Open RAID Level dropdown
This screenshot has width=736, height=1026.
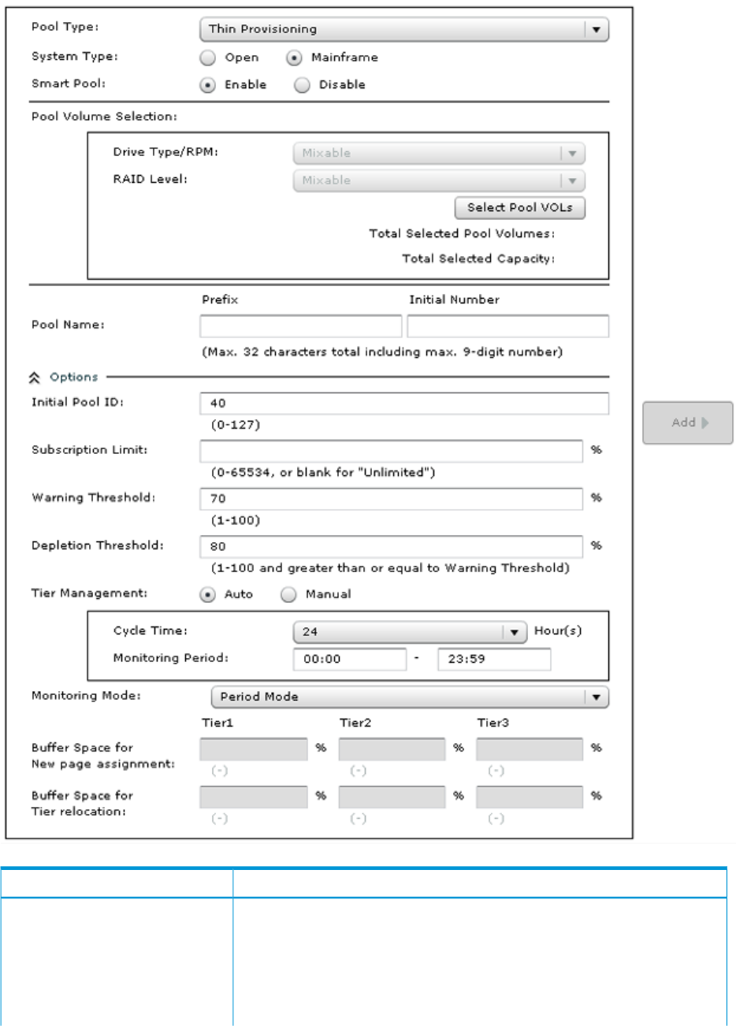[439, 180]
